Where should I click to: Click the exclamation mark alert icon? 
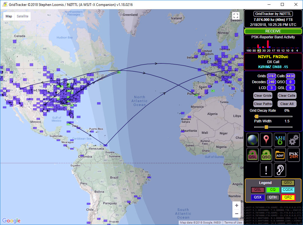click(266, 170)
